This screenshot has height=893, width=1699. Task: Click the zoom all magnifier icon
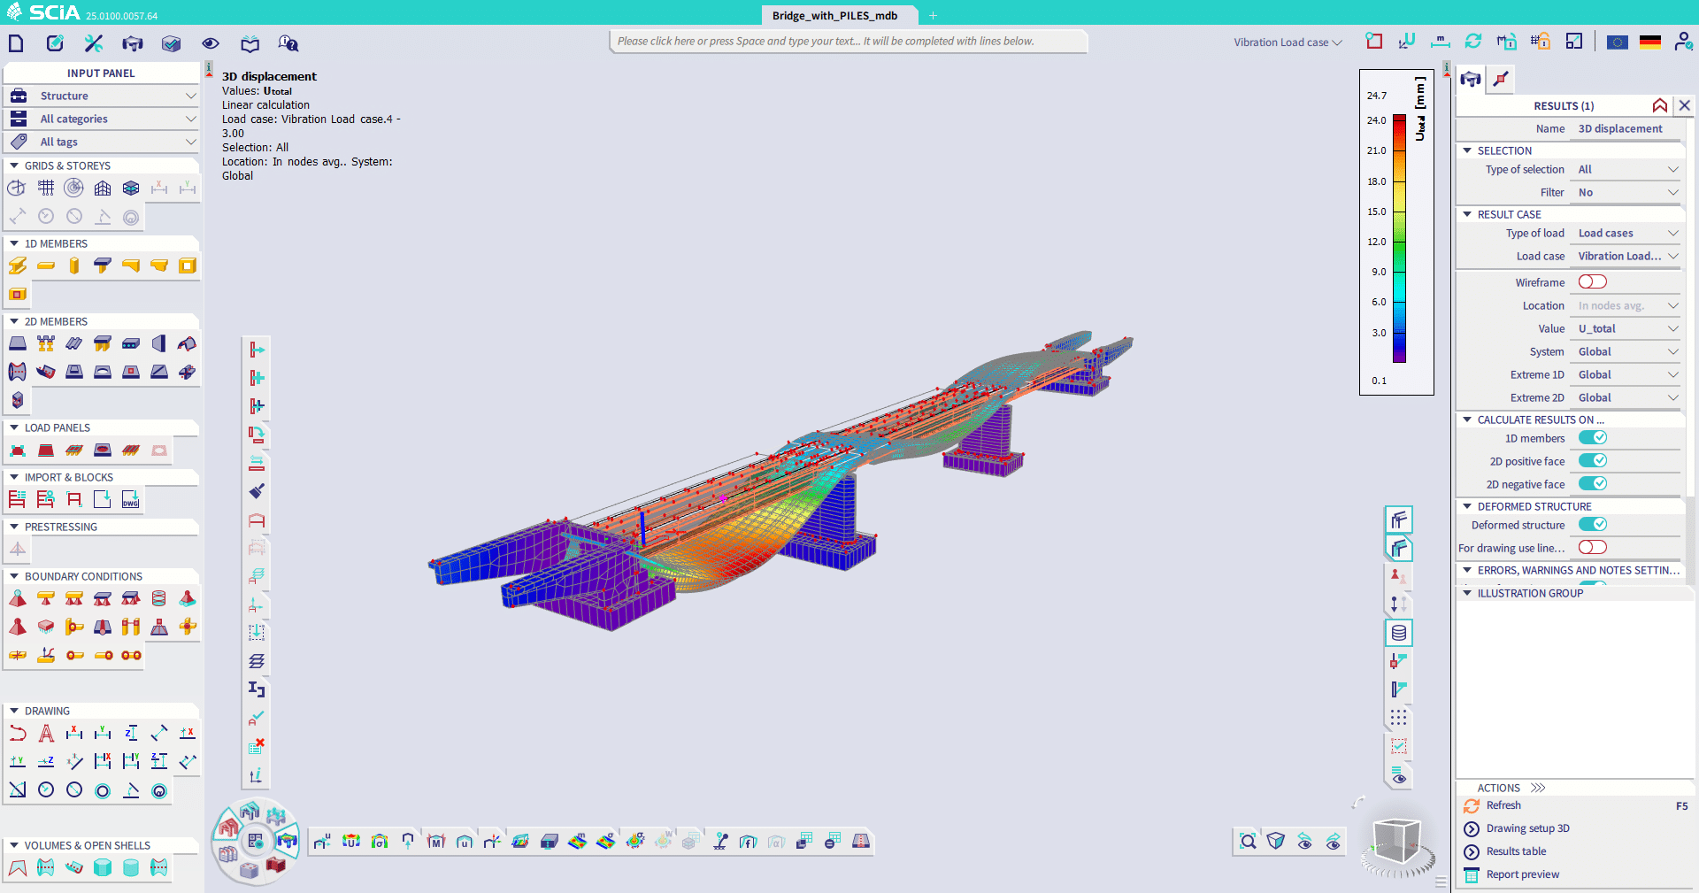point(1248,842)
